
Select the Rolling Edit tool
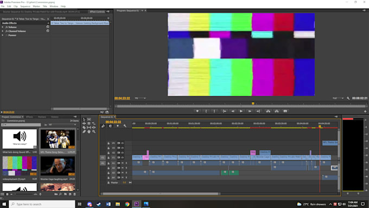(x=89, y=123)
